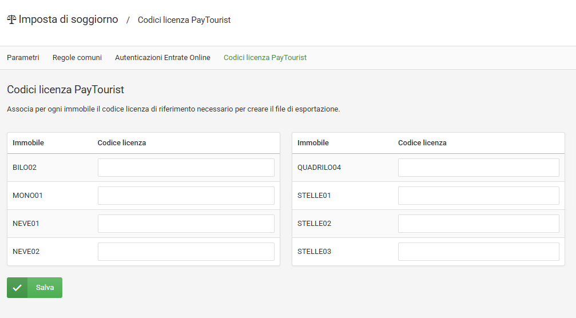Viewport: 576px width, 318px height.
Task: Focus the license code field for STELLE02
Action: 479,224
